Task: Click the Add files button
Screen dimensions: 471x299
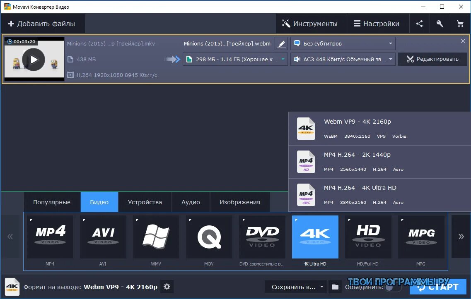Action: point(42,24)
